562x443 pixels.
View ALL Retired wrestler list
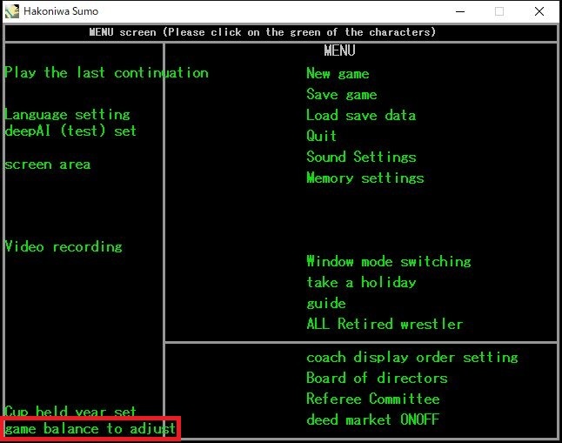(x=385, y=324)
